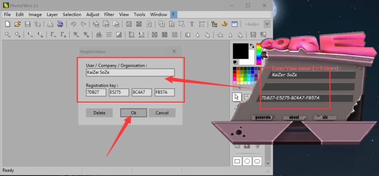This screenshot has width=379, height=176.
Task: Click the New document icon
Action: [8, 24]
